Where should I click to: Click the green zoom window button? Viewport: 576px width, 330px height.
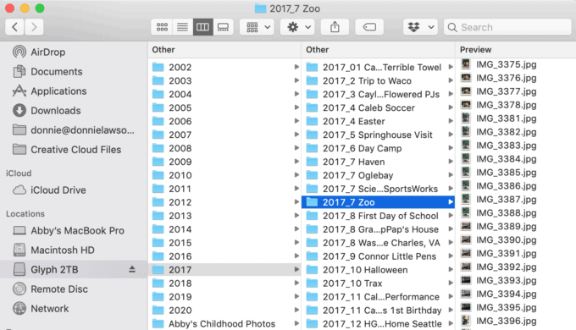[x=40, y=8]
